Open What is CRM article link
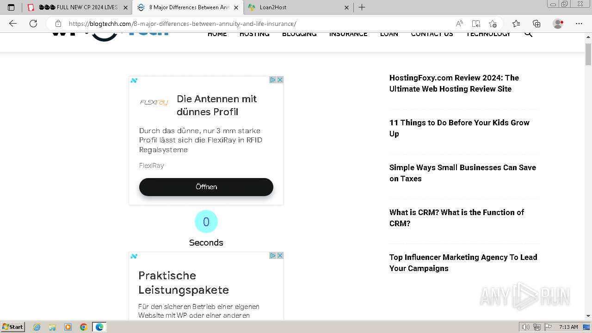 pyautogui.click(x=456, y=218)
